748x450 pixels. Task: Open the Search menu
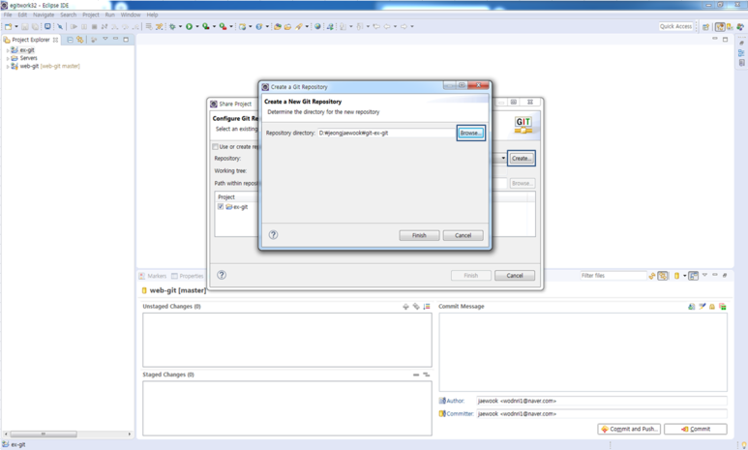68,15
